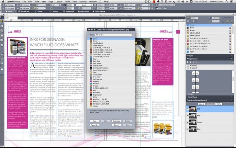The width and height of the screenshot is (236, 148).
Task: Switch to the Space/Align tab
Action: tap(83, 11)
